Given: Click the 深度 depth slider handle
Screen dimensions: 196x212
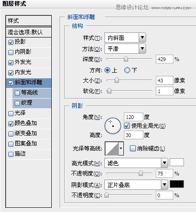Looking at the screenshot, I should [126, 59].
